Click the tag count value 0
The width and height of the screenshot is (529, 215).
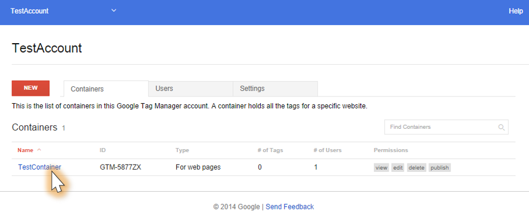(260, 167)
